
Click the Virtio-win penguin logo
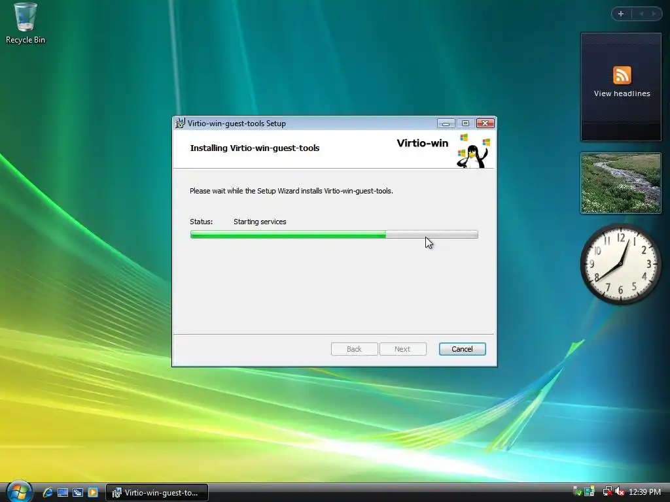[474, 151]
